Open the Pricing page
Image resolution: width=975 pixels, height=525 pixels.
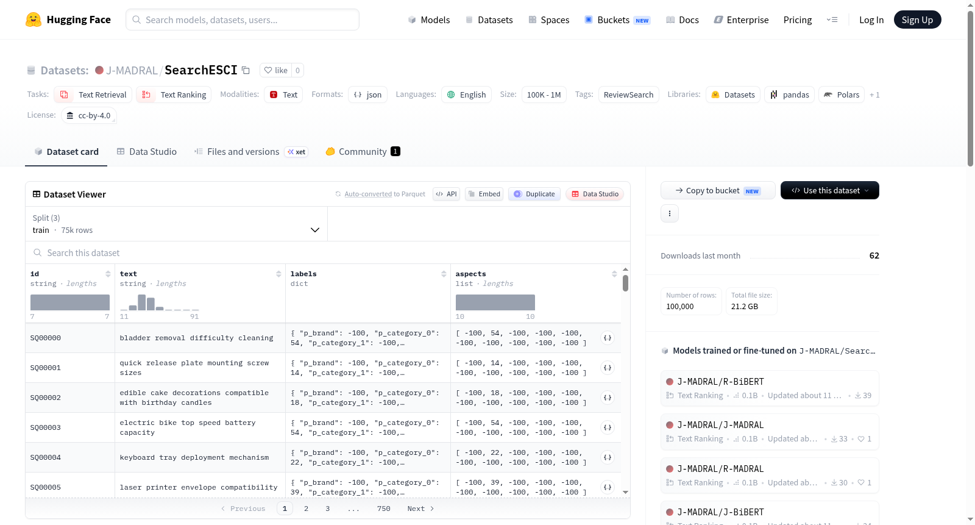pyautogui.click(x=798, y=20)
